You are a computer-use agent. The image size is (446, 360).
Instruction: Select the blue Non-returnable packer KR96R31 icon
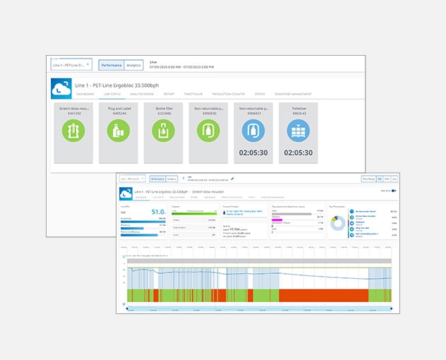[x=253, y=131]
